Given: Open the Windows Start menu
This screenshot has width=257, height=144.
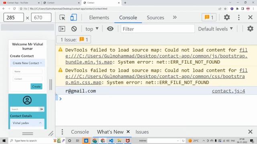Looking at the screenshot, I should click(4, 140).
